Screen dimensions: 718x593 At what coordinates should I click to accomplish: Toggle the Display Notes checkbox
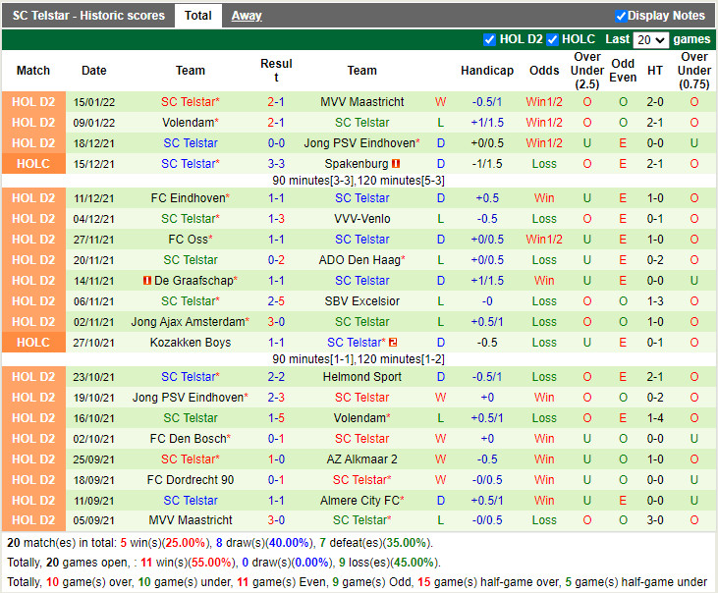(x=621, y=16)
